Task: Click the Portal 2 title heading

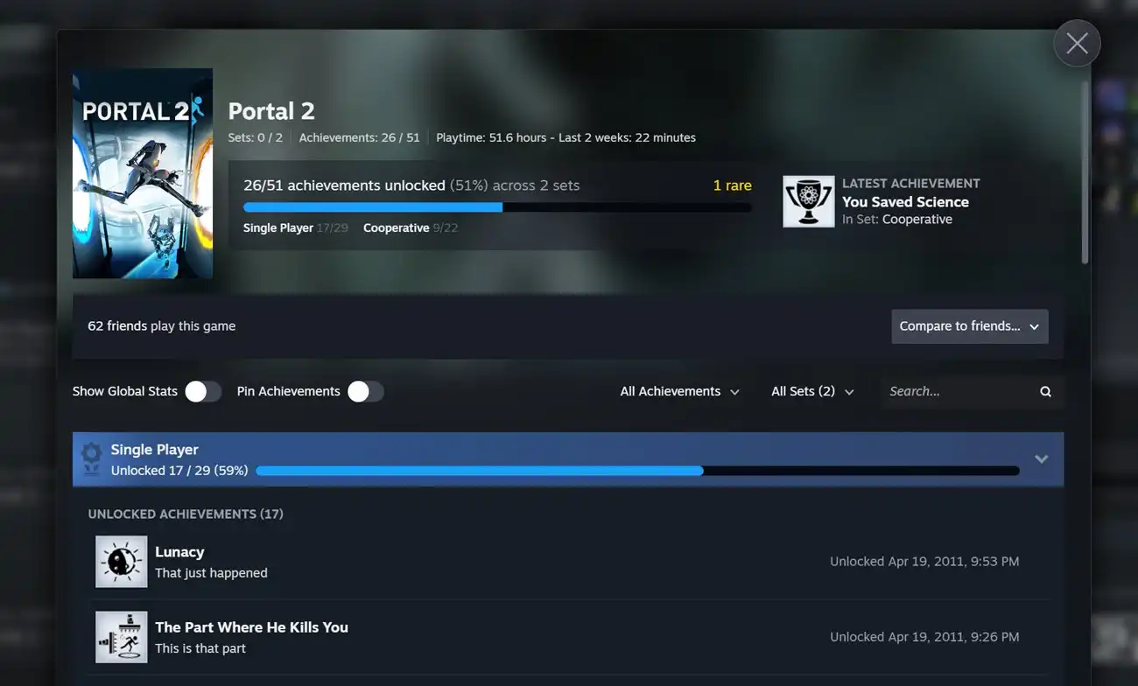Action: click(271, 111)
